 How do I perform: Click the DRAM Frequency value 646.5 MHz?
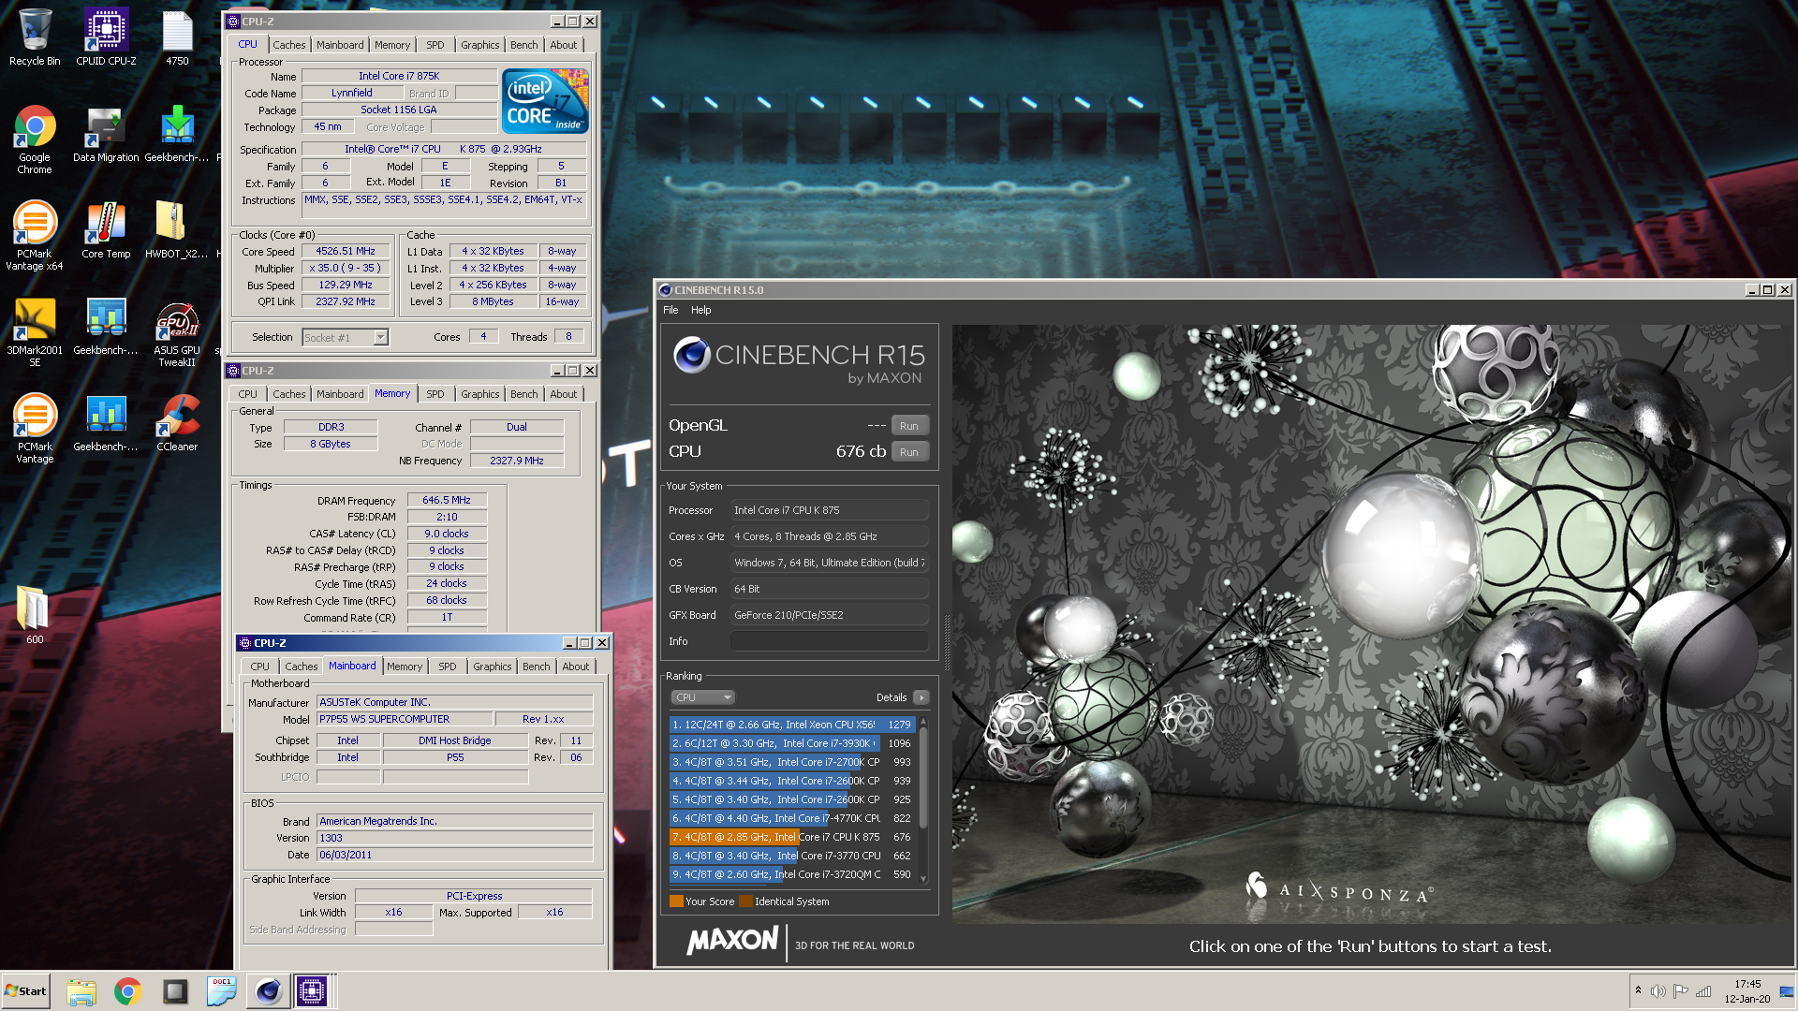pyautogui.click(x=447, y=501)
